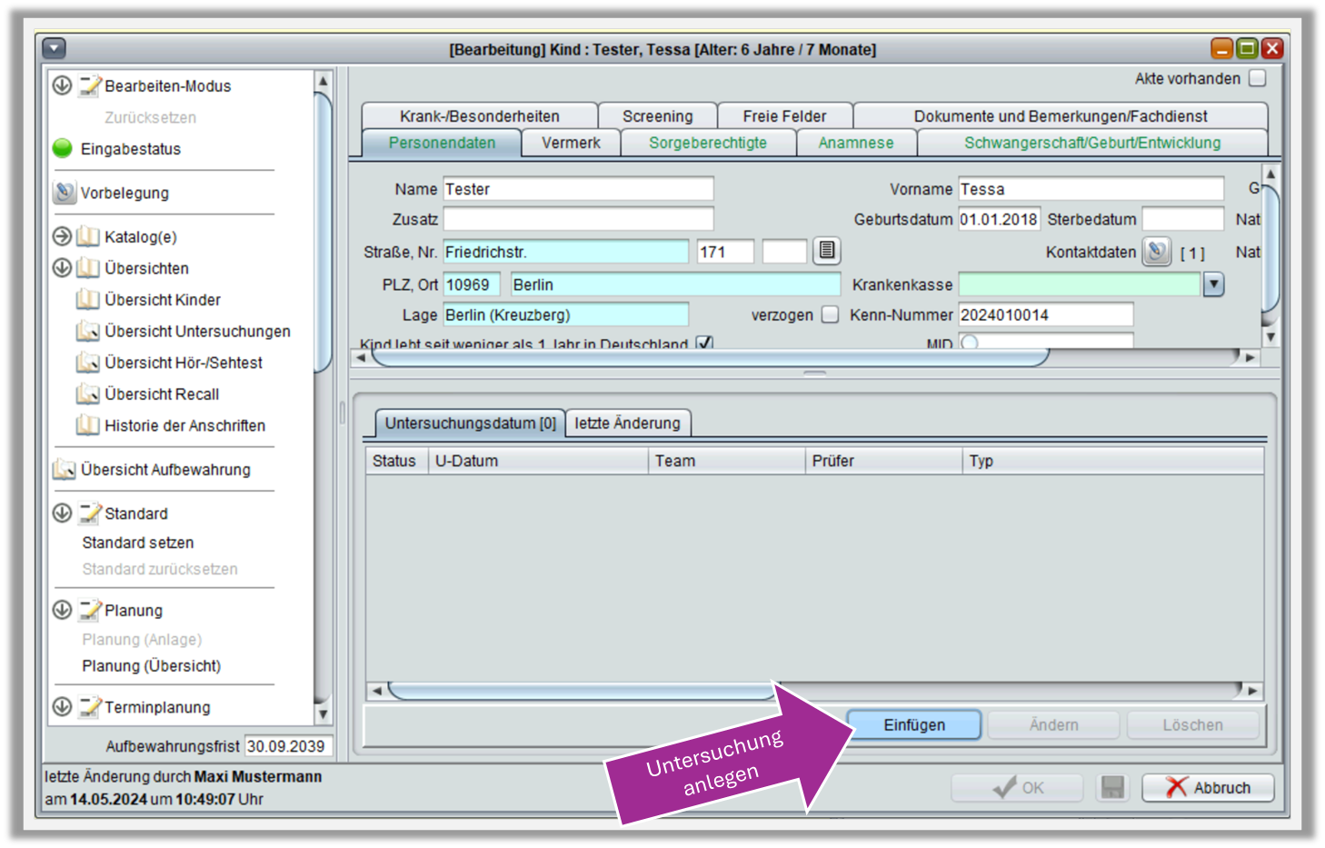Click the green Eingabestatus indicator
This screenshot has height=848, width=1325.
tap(63, 148)
